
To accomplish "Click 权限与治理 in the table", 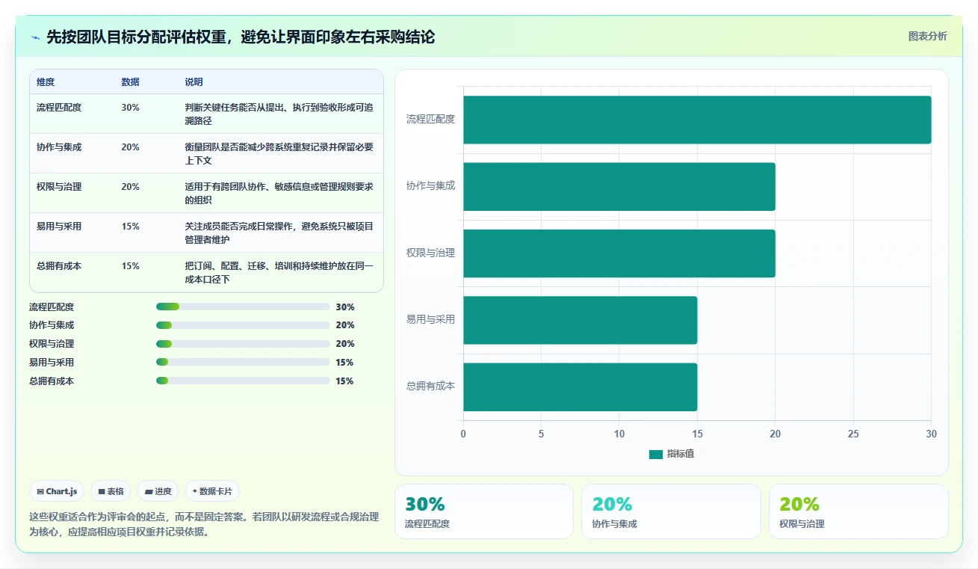I will [59, 187].
